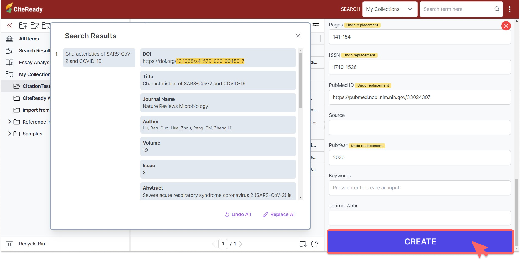Click the Source input field
Viewport: 520px width, 260px height.
pyautogui.click(x=420, y=127)
